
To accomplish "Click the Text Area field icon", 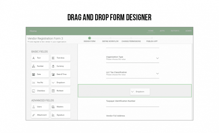I will [x=53, y=58].
